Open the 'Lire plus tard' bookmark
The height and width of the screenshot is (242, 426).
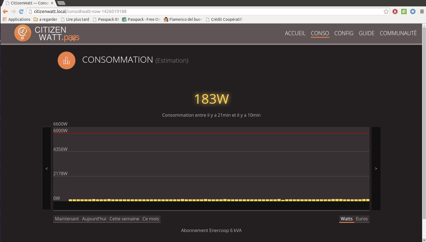coord(75,19)
